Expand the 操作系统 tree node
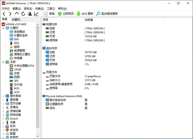The image size is (193, 139). (x=3, y=96)
